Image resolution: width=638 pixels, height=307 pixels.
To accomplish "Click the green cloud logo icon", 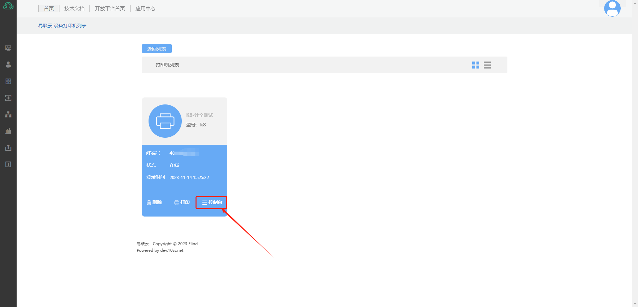I will click(8, 6).
